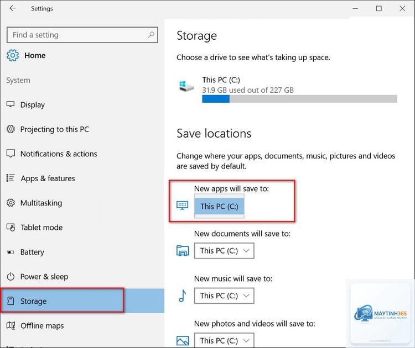
Task: Open Notifications & actions page
Action: [82, 154]
